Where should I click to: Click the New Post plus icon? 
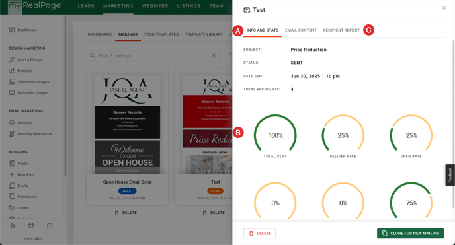pyautogui.click(x=12, y=174)
